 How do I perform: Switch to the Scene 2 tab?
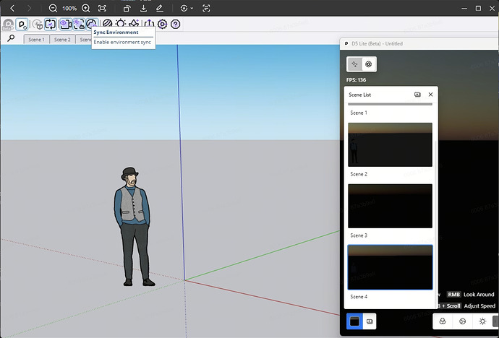click(x=62, y=40)
